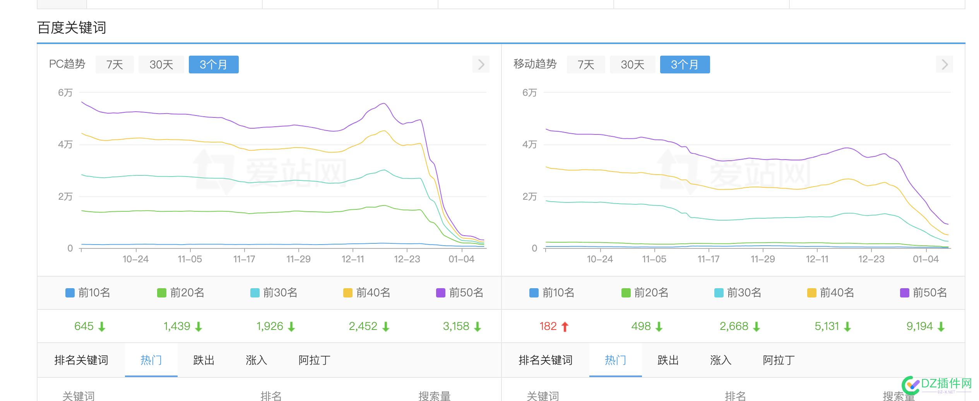Screen dimensions: 979x401
Task: Click PC 前50名 count 3,158
Action: [x=456, y=326]
